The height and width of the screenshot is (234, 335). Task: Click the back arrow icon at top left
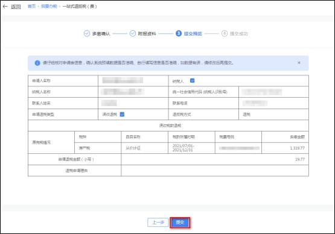coord(5,7)
